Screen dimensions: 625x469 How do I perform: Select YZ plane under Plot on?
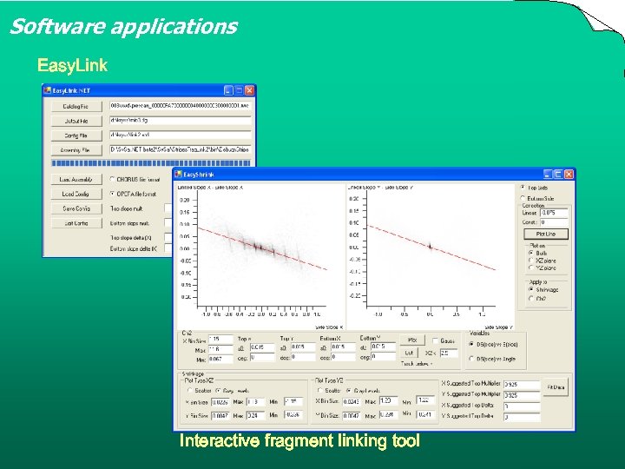[531, 268]
